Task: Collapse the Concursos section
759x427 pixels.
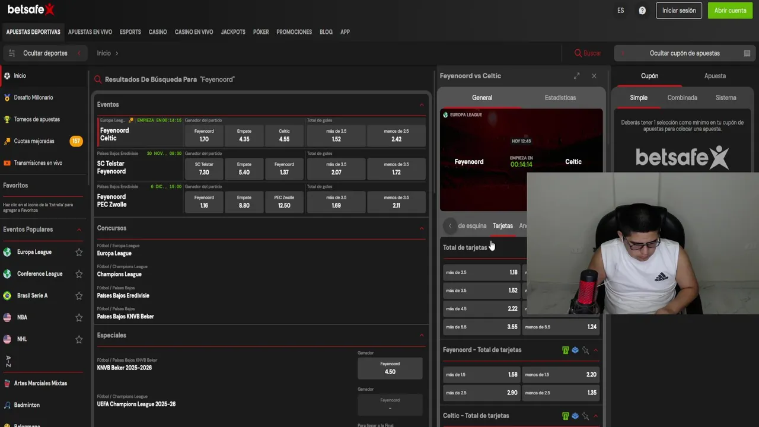Action: coord(422,228)
